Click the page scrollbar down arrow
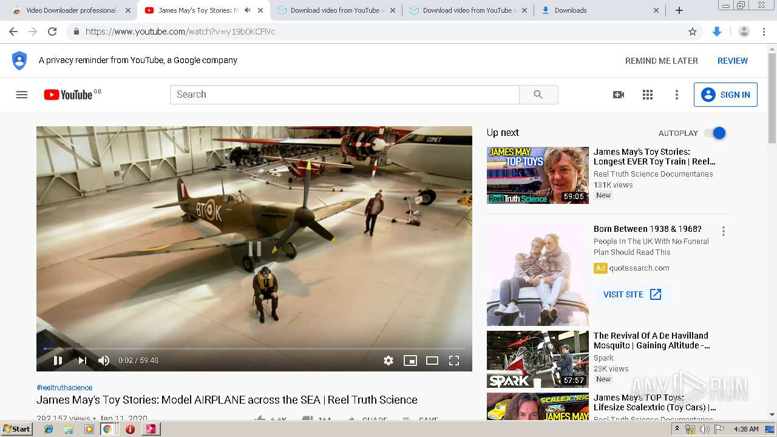 point(772,415)
